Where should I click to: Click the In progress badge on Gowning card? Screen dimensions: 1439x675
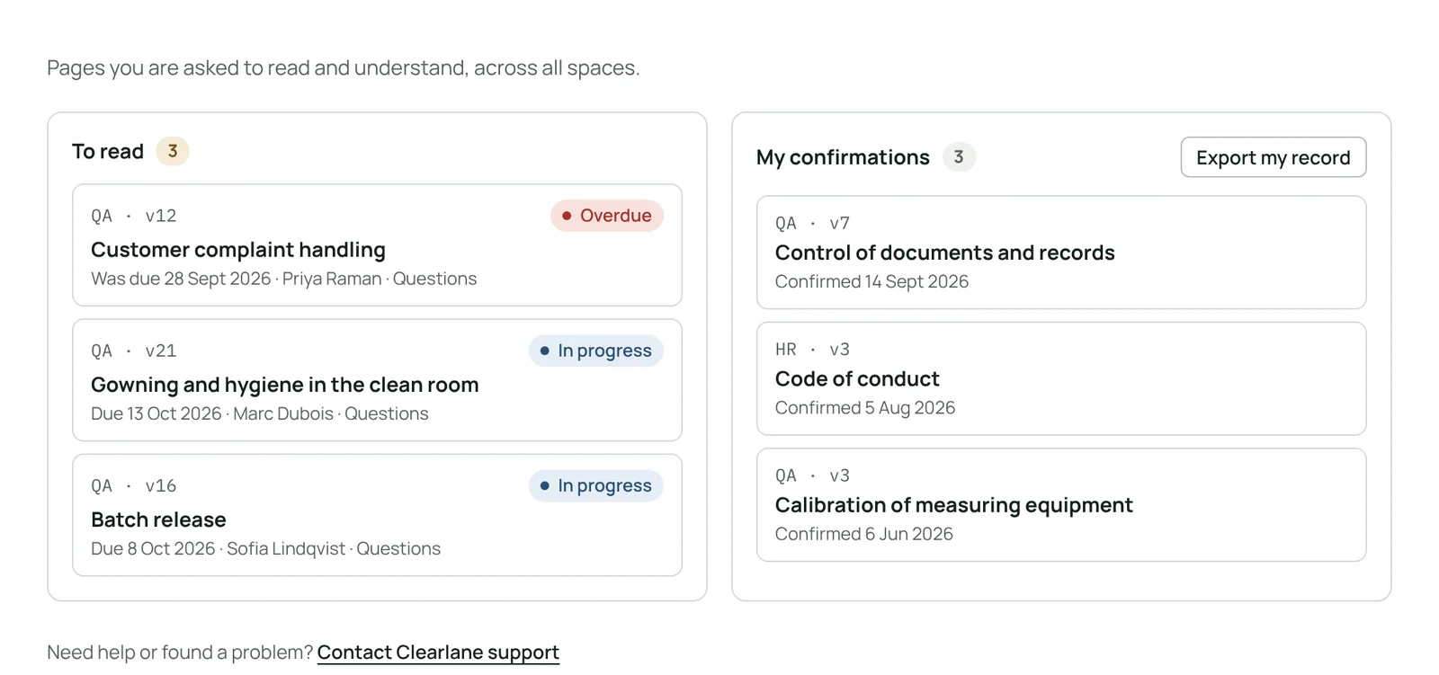[595, 351]
